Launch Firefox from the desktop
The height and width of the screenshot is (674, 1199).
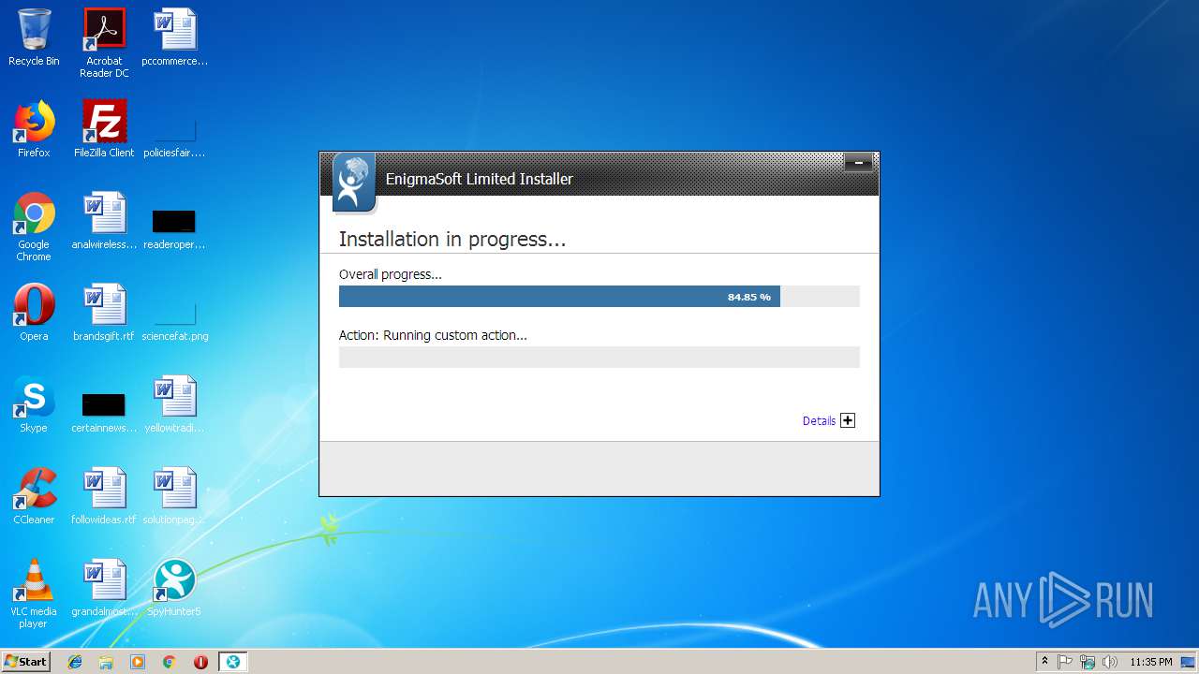click(x=34, y=129)
